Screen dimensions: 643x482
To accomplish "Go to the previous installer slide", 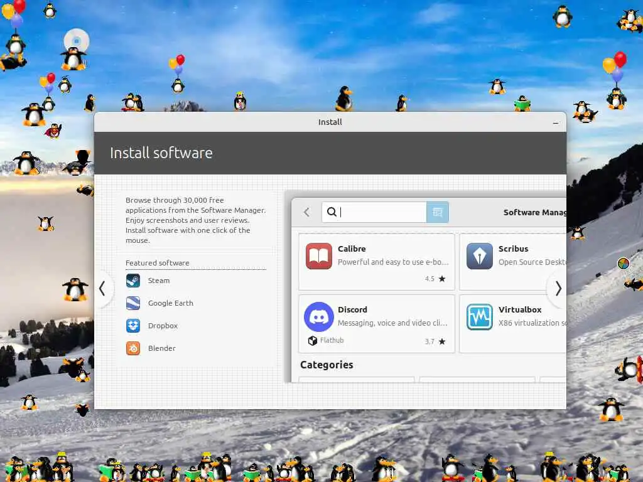I will point(102,289).
